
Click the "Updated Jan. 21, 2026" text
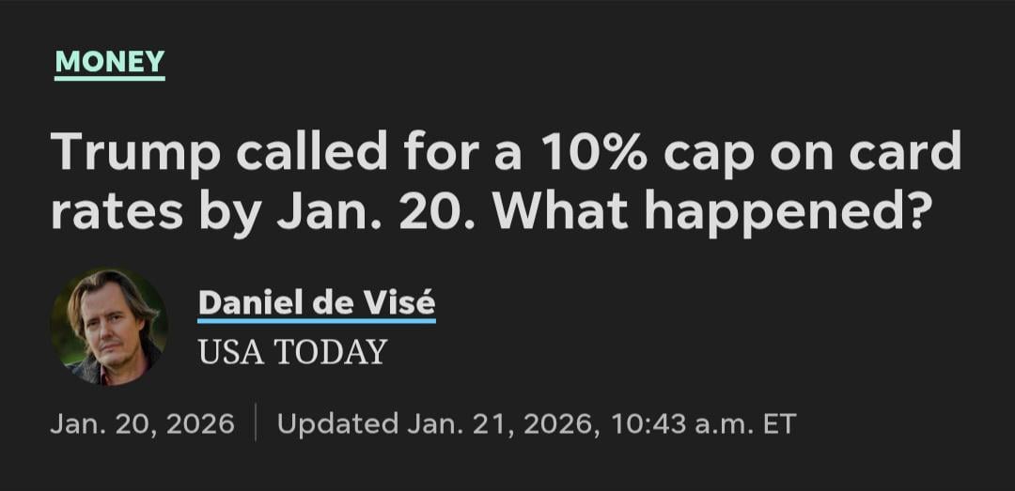435,423
